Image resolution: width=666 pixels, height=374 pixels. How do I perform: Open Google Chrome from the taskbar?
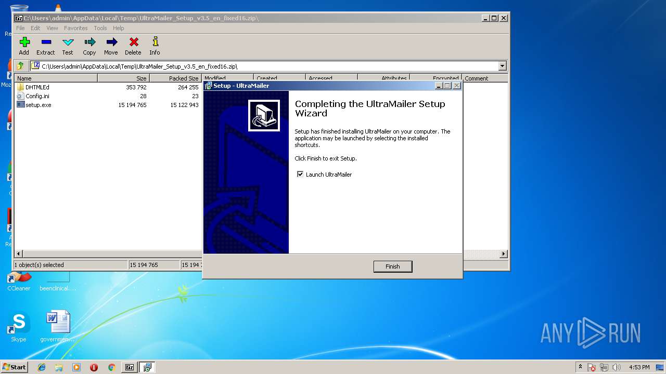111,367
